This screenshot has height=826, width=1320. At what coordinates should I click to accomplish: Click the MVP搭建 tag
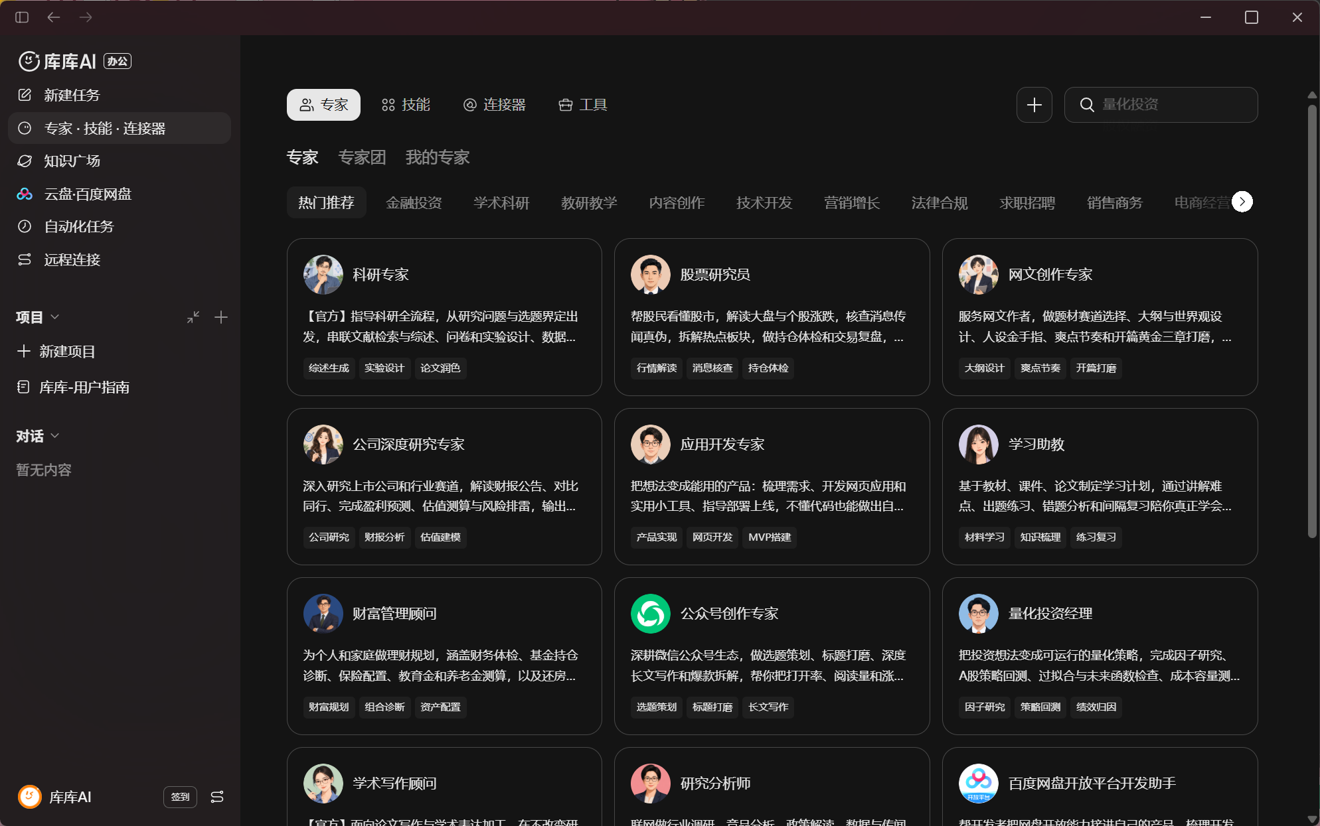click(770, 537)
